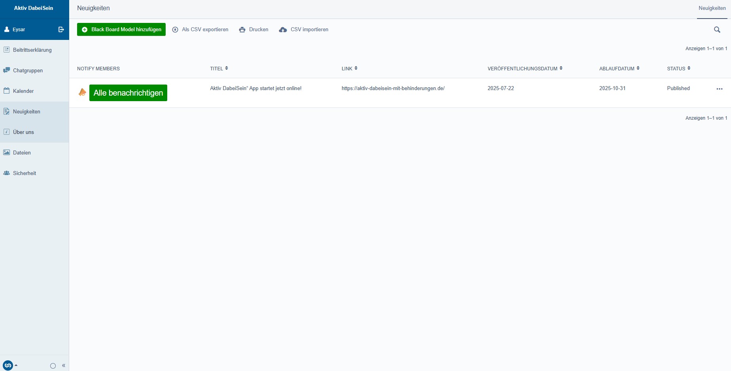Collapse the sidebar with the double-chevron

click(x=64, y=365)
